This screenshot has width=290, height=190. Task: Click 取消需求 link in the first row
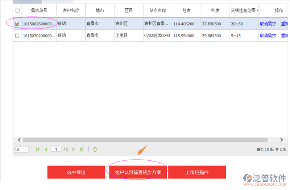pos(268,24)
